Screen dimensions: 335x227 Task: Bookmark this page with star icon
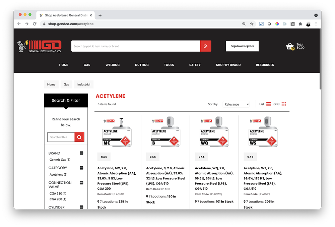[x=252, y=24]
